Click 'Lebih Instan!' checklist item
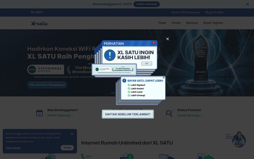254x159 pixels. (x=136, y=89)
